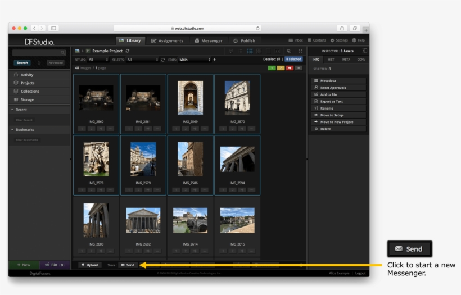Open the Selects dropdown
This screenshot has width=461, height=295.
point(142,60)
